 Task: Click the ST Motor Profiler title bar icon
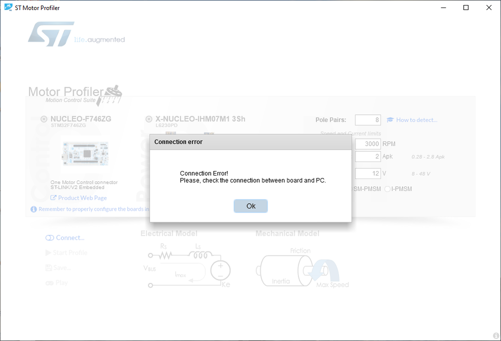(9, 8)
